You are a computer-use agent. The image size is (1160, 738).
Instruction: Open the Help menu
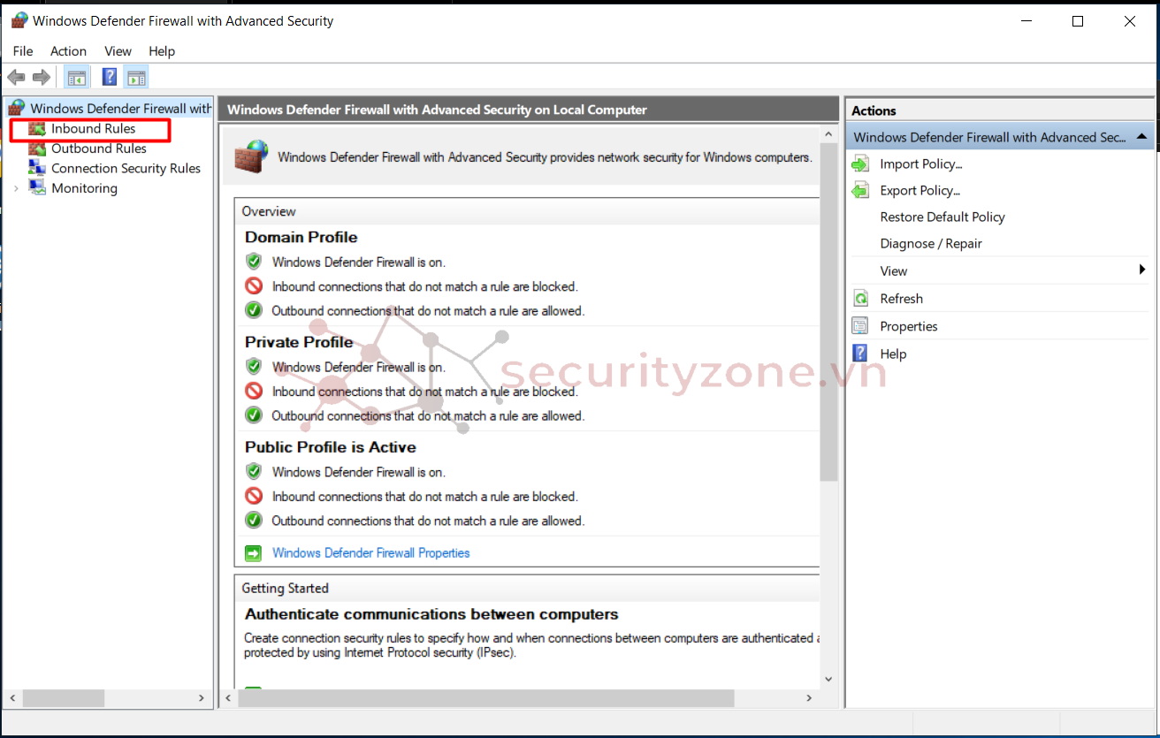coord(162,51)
